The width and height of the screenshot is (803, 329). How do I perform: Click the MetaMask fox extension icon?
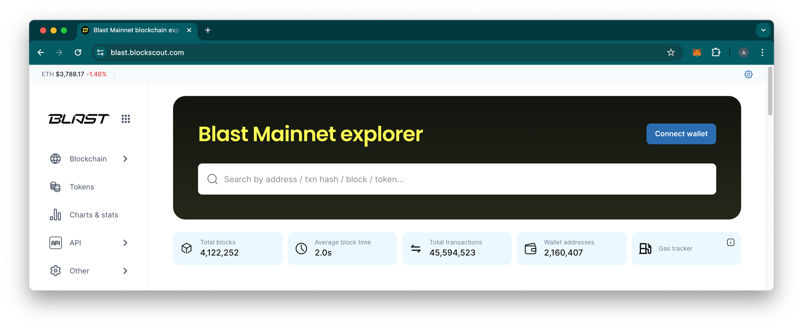(697, 52)
